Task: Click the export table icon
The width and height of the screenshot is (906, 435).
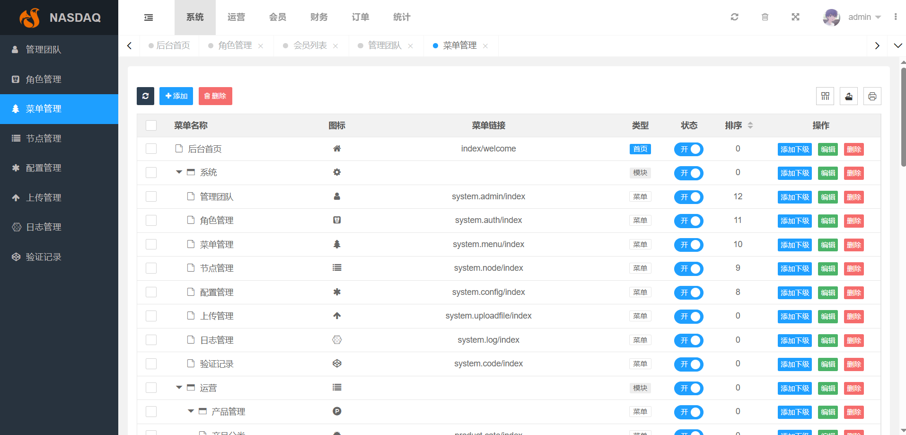Action: [848, 96]
